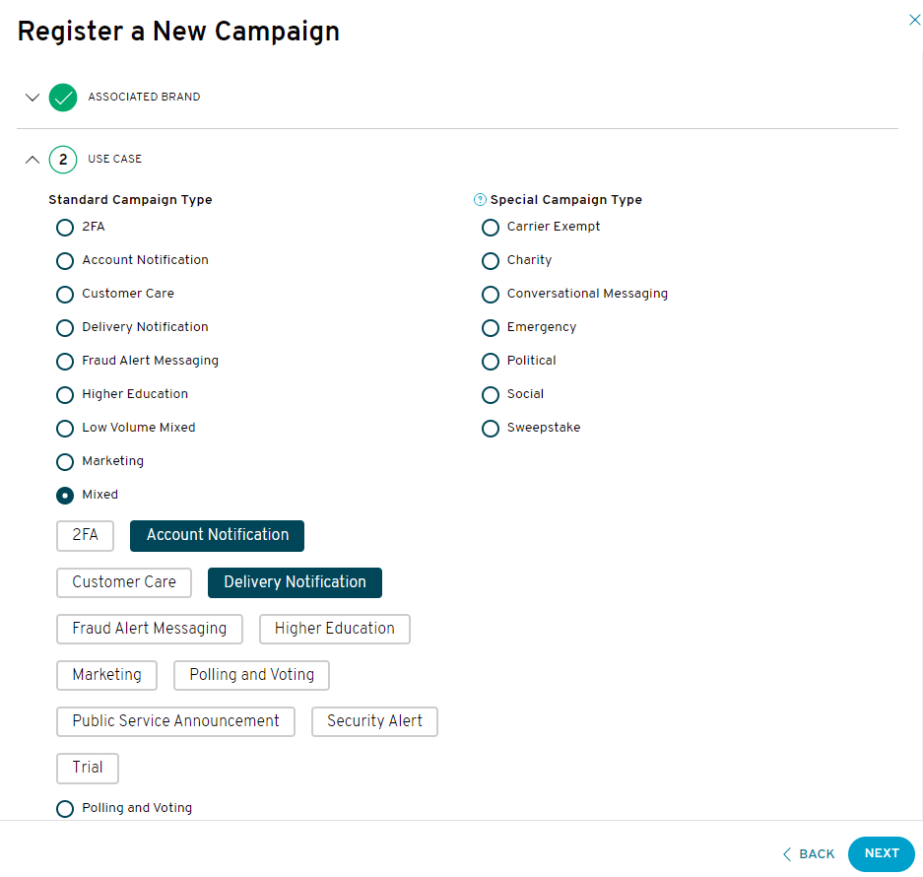Enable the Security Alert chip
The width and height of the screenshot is (923, 877).
pos(374,721)
